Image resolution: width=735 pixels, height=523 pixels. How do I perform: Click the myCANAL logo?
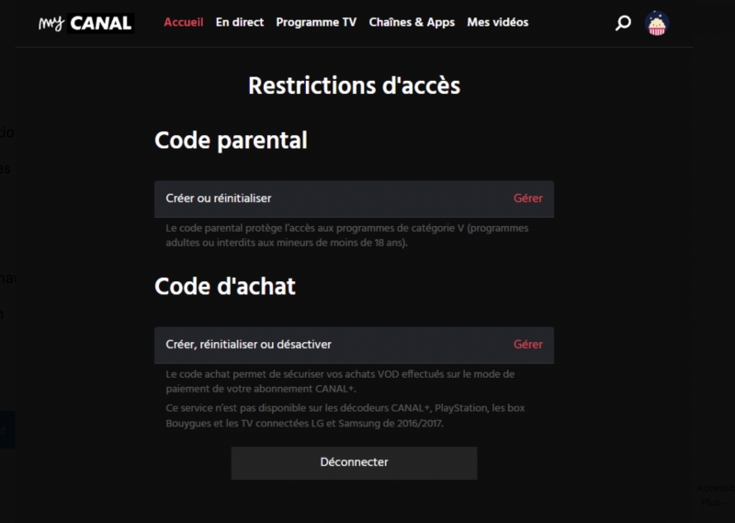tap(86, 23)
